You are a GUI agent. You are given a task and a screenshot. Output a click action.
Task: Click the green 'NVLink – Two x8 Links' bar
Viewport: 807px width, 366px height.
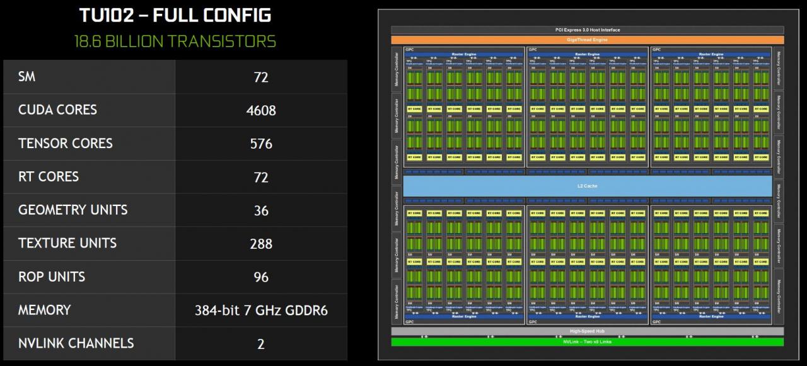[x=587, y=342]
